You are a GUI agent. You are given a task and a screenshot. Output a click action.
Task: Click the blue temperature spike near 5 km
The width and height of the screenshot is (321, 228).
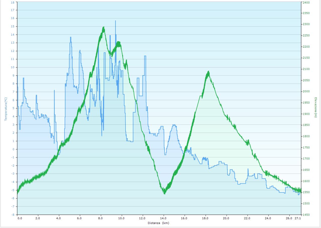click(71, 37)
